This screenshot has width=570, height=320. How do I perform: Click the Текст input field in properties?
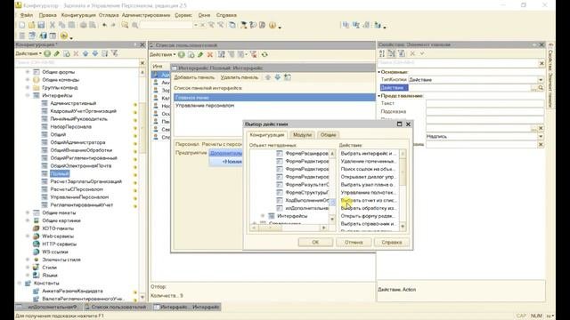point(484,103)
